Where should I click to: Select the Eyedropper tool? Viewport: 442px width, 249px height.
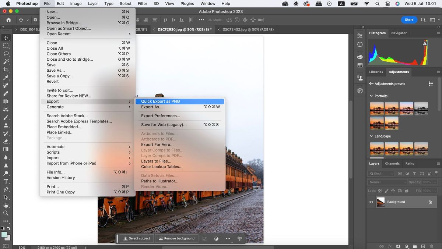(6, 78)
